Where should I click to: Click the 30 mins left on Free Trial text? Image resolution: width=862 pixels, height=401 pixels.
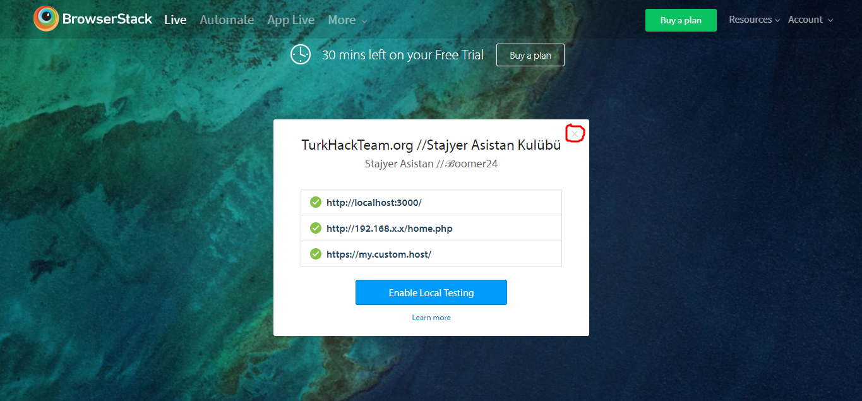click(403, 55)
